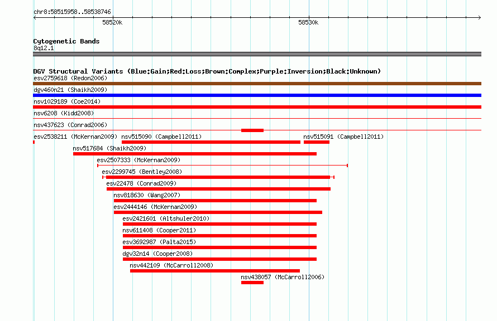Select the brown esv2759618 complex variant bar
Screen dimensions: 497x321
(x=257, y=84)
